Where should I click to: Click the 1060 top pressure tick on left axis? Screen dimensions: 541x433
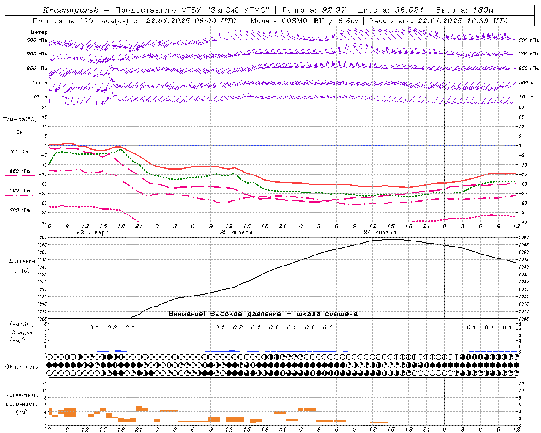pyautogui.click(x=43, y=238)
